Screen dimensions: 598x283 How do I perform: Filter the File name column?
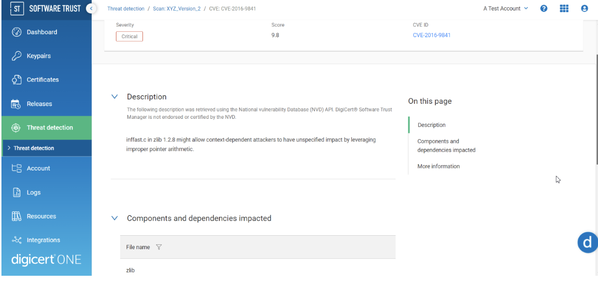(x=159, y=247)
